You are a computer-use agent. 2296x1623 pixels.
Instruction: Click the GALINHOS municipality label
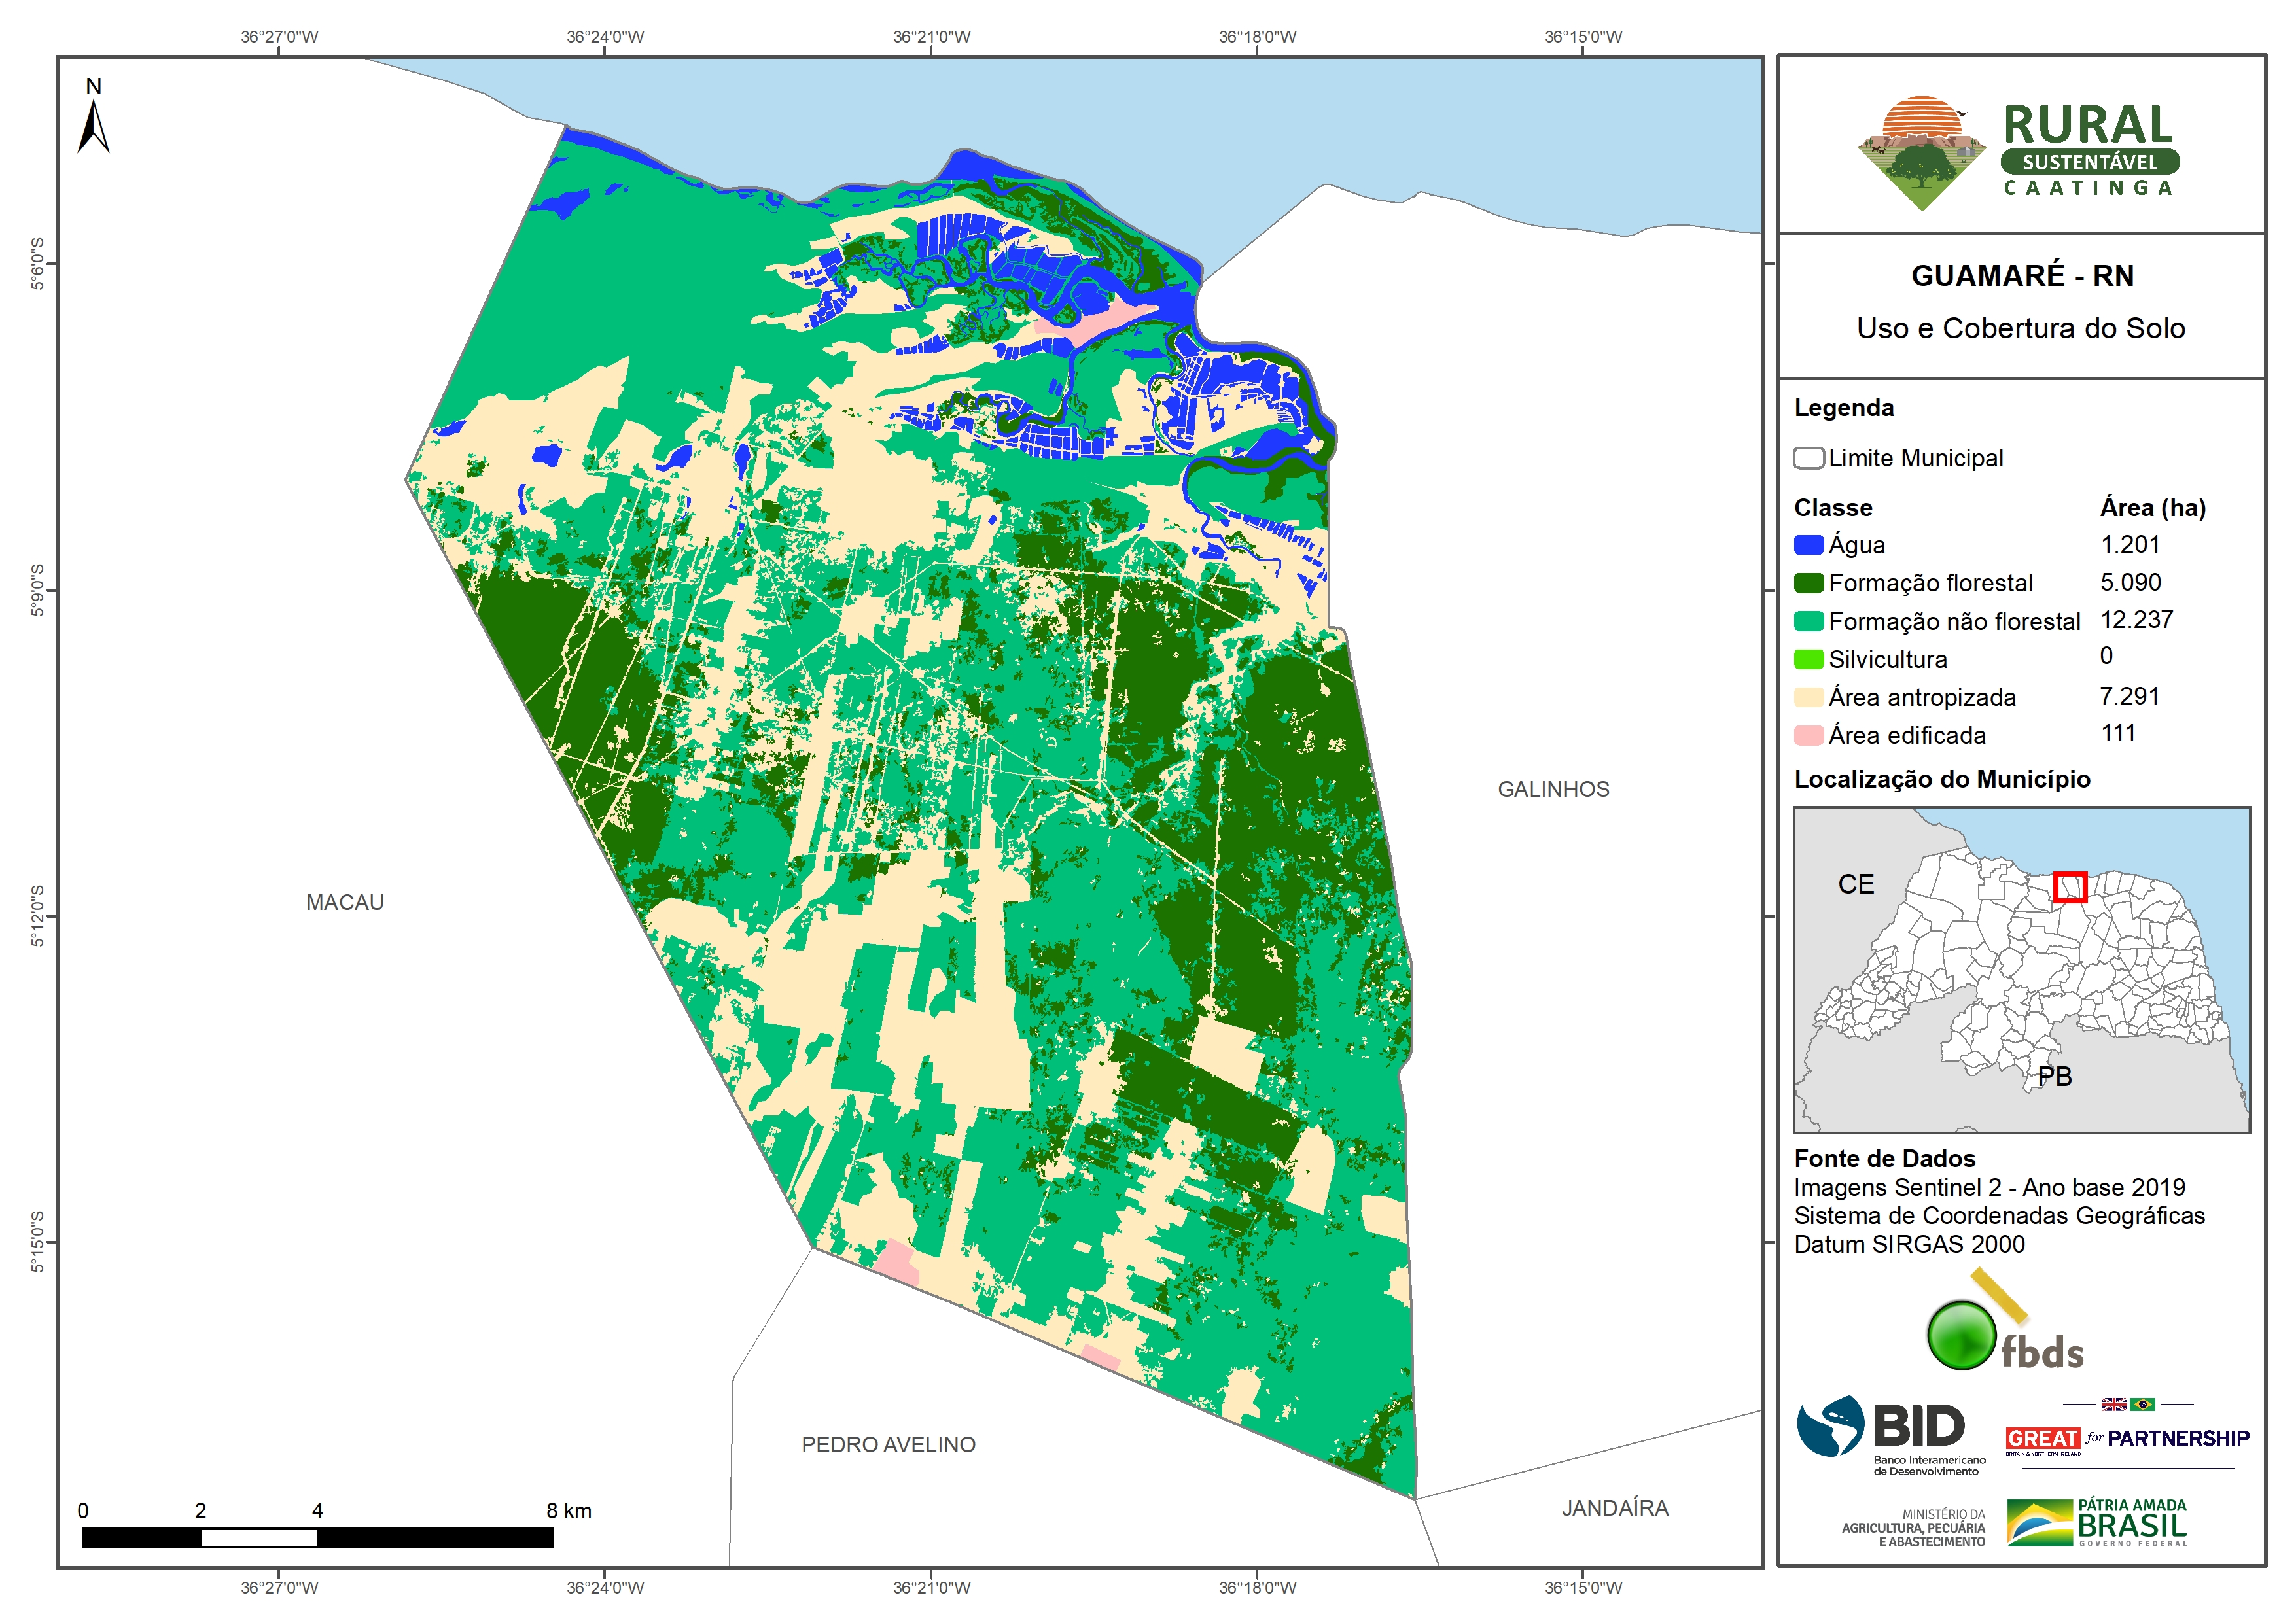(x=1553, y=789)
